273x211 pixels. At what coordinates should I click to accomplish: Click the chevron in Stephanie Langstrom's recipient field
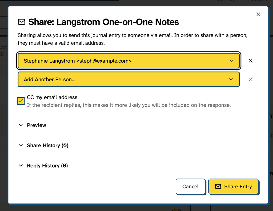coord(231,61)
